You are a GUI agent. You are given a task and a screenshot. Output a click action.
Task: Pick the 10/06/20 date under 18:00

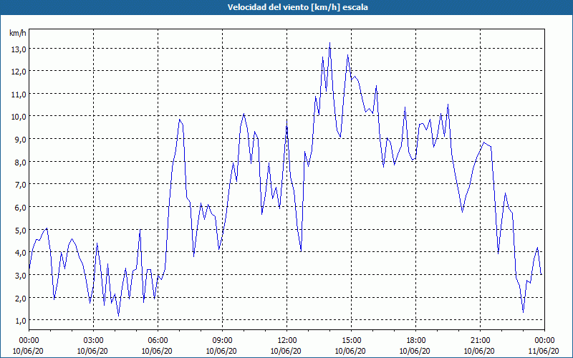(415, 351)
